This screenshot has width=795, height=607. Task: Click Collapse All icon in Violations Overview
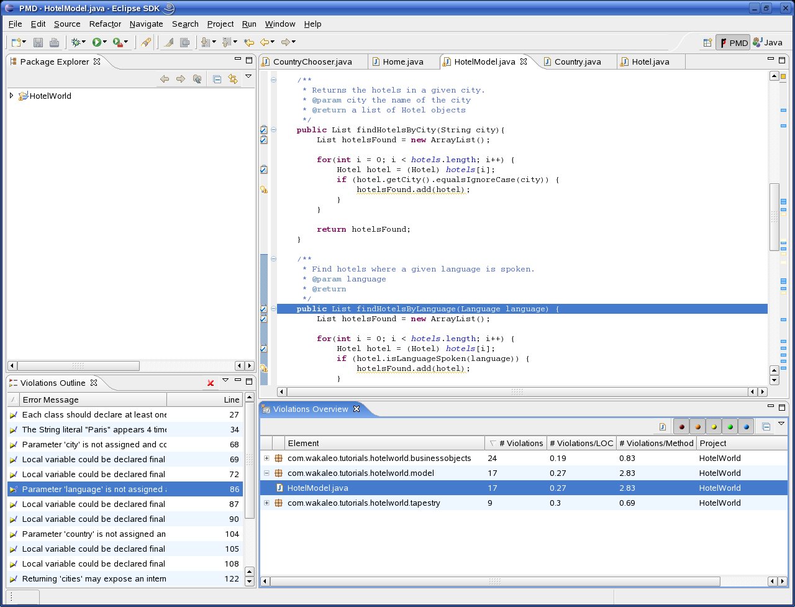(766, 427)
